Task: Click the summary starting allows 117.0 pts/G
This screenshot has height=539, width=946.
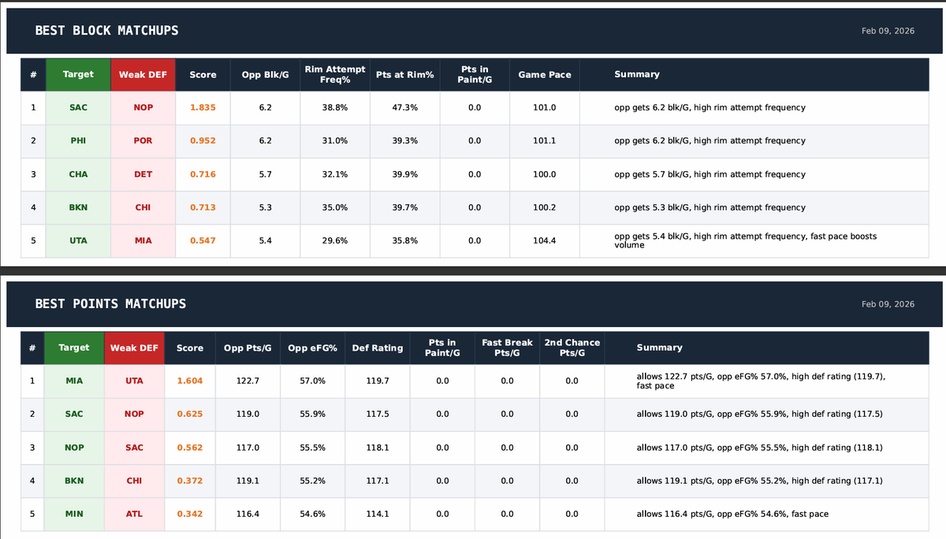Action: [759, 447]
